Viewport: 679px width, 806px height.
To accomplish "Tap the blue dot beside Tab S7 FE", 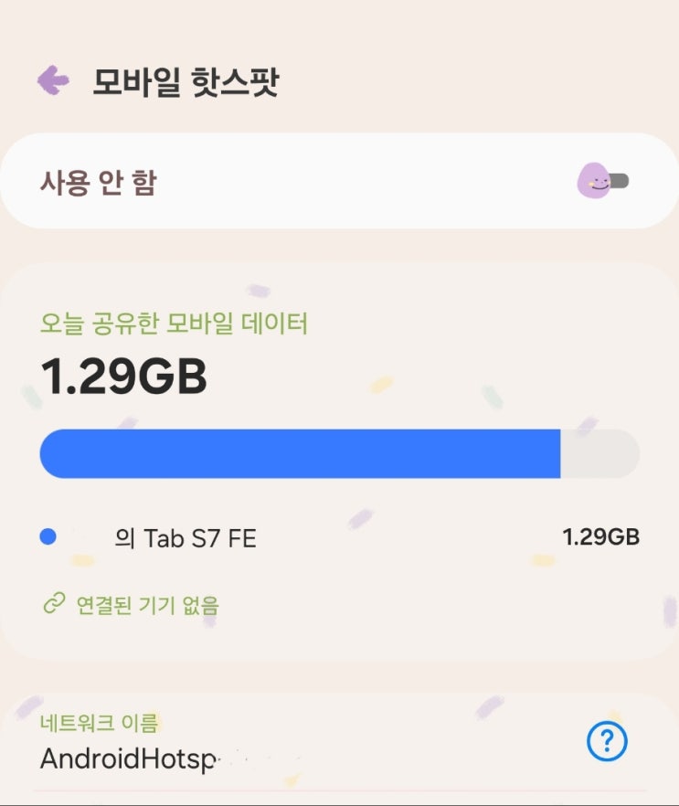I will pos(49,537).
